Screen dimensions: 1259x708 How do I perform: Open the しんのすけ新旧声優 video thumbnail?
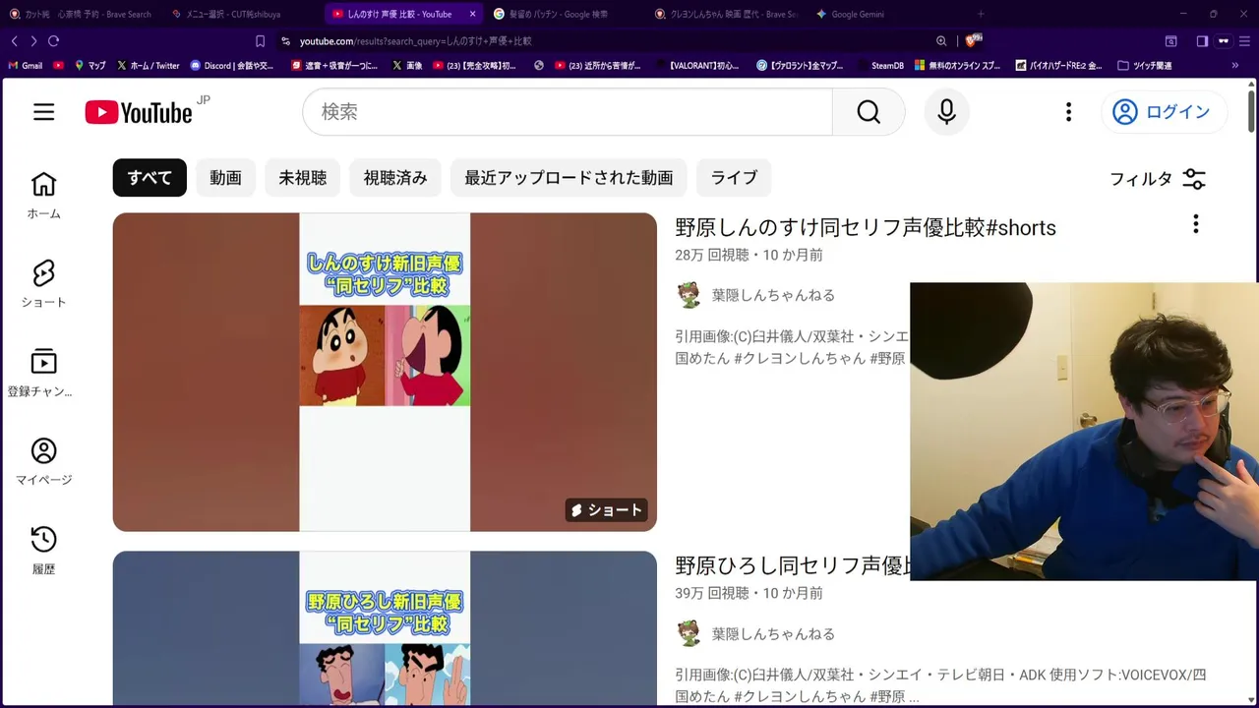click(385, 372)
